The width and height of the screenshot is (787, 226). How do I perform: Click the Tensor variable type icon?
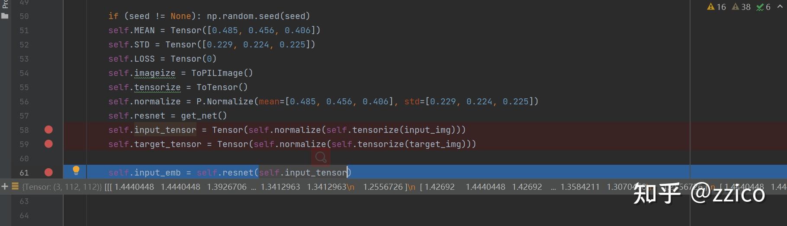point(15,187)
